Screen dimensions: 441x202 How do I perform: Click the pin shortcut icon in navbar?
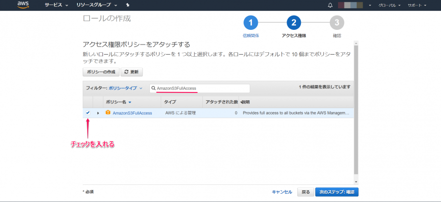click(x=128, y=5)
